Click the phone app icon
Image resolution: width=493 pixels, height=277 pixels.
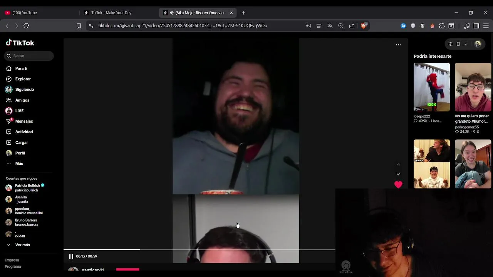tap(458, 44)
